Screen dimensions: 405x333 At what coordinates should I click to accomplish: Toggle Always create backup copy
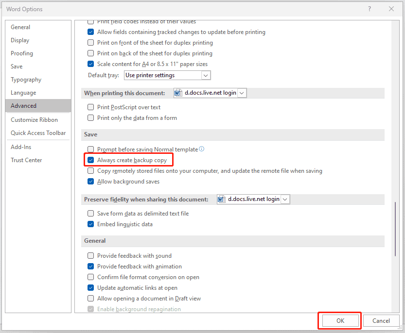click(90, 160)
